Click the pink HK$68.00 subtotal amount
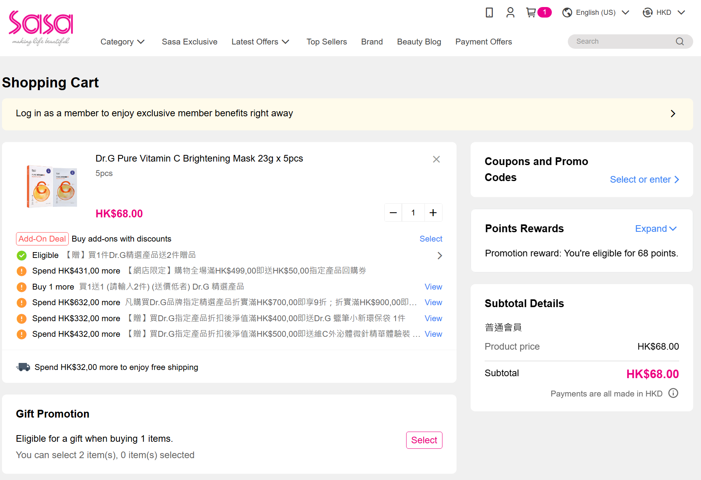Screen dimensions: 701x480 pyautogui.click(x=653, y=374)
